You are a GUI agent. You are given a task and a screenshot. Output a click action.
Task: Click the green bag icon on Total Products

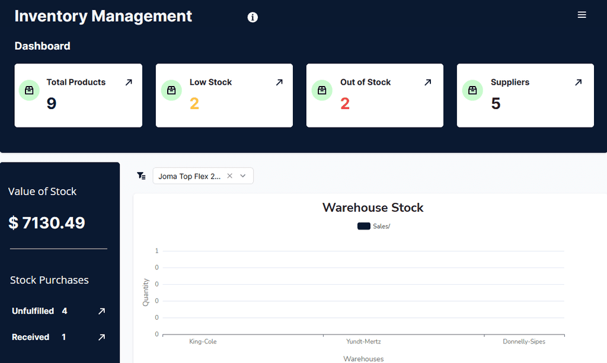pyautogui.click(x=28, y=90)
